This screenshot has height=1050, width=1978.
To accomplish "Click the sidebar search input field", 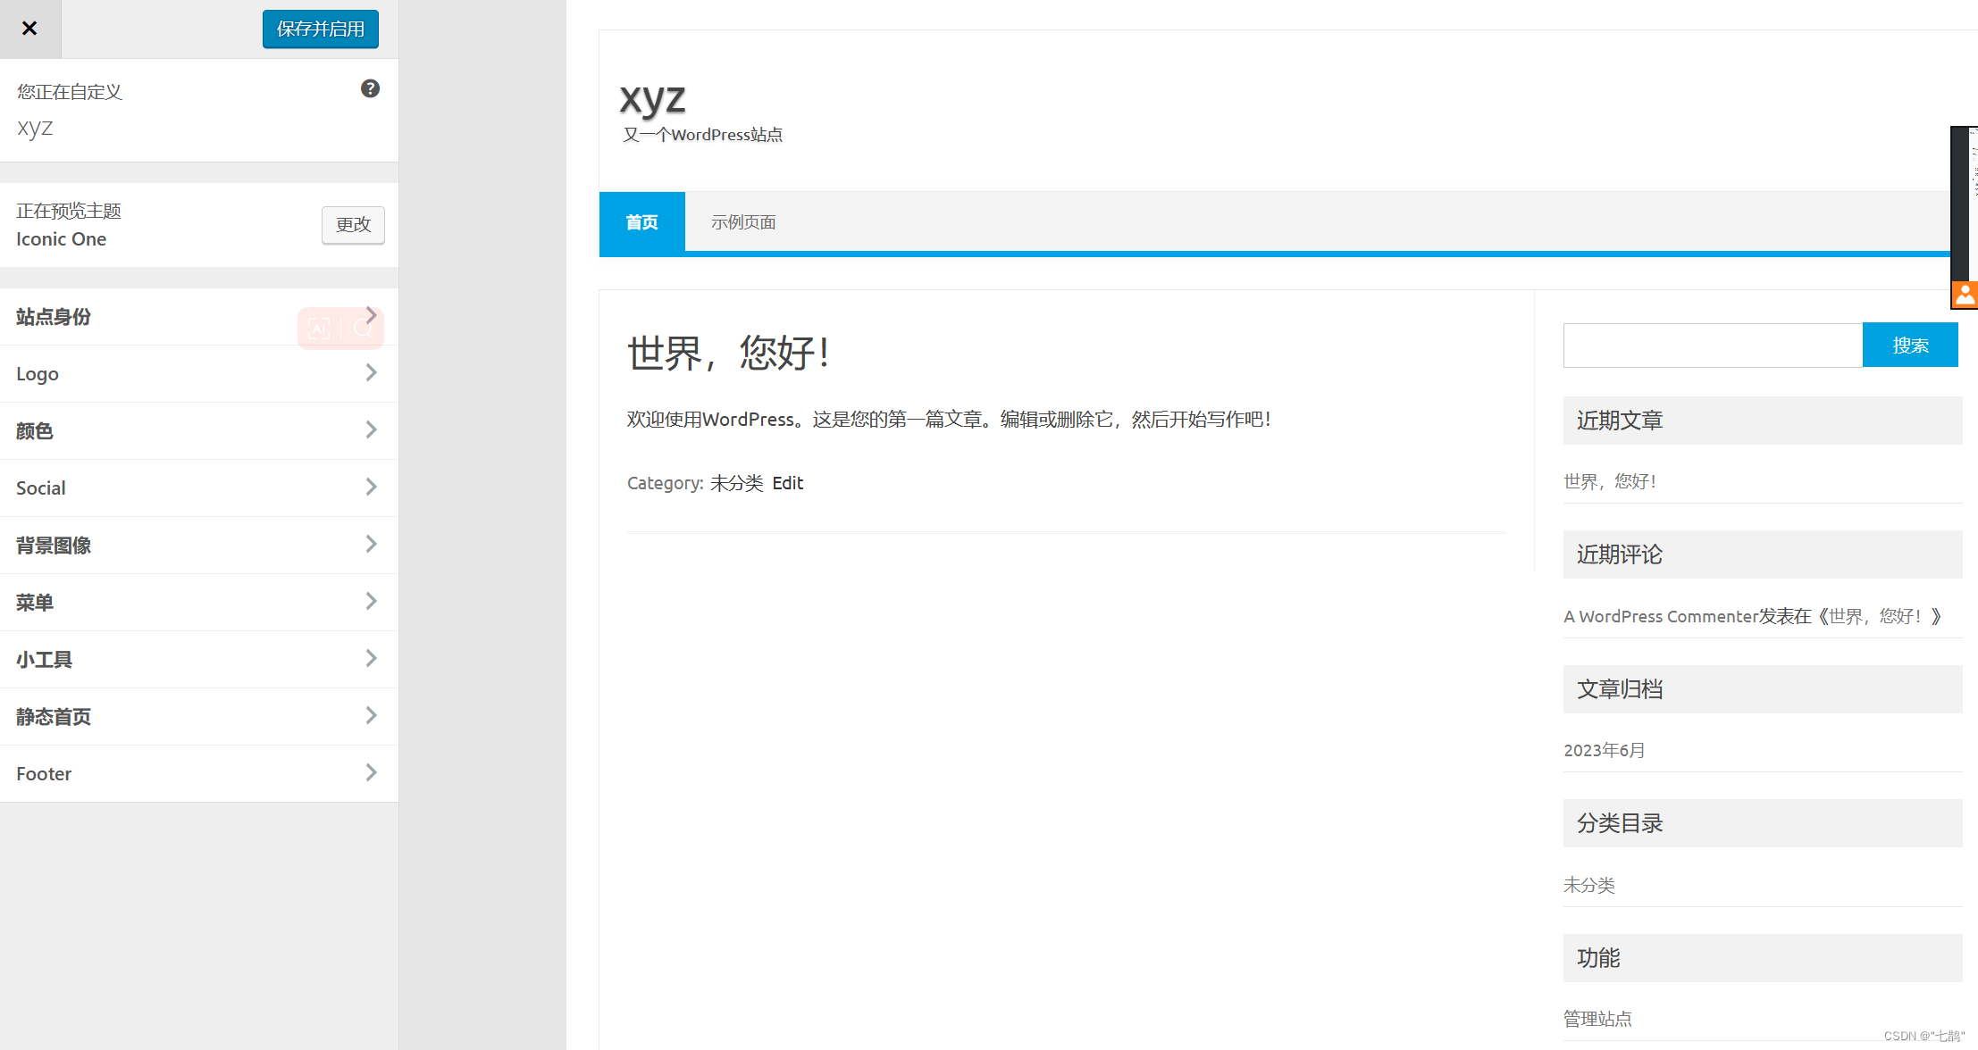I will pyautogui.click(x=1712, y=346).
